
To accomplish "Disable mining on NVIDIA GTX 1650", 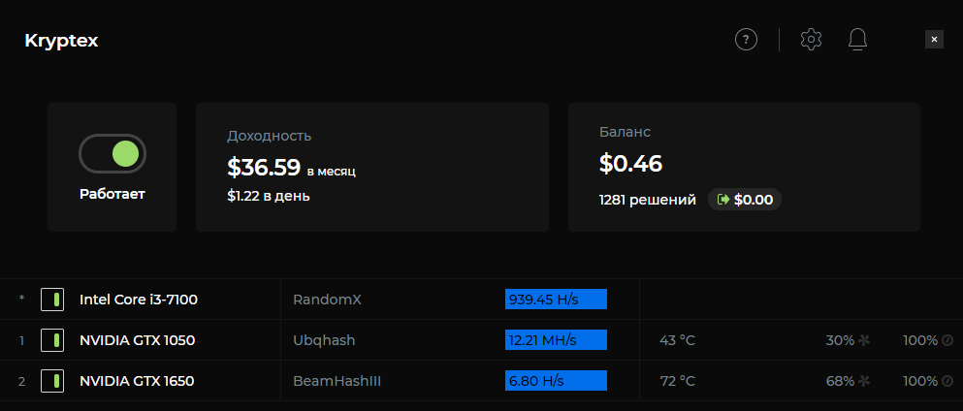I will 52,381.
